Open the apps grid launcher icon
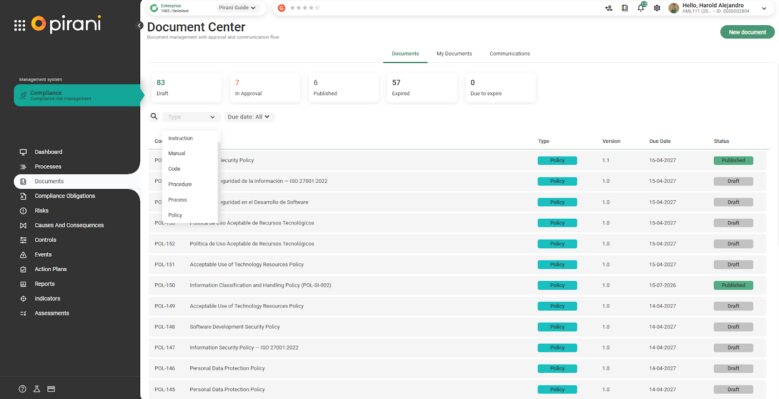779x399 pixels. tap(19, 25)
